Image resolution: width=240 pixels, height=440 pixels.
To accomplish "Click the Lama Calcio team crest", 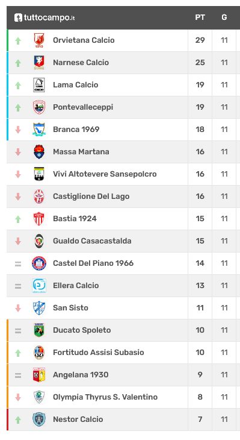I will pyautogui.click(x=39, y=85).
